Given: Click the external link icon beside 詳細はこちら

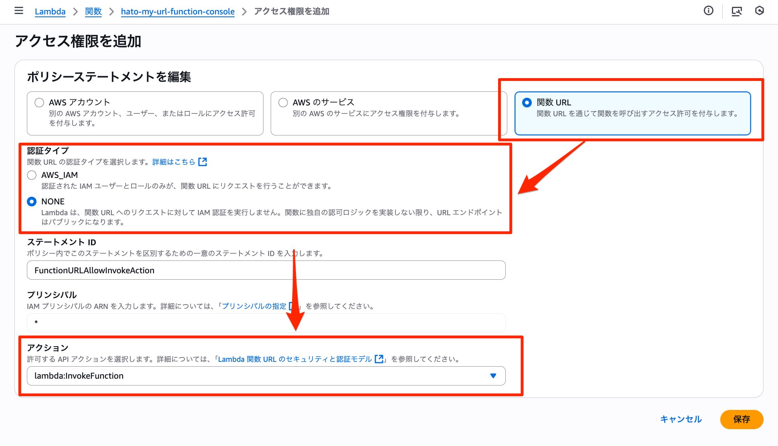Looking at the screenshot, I should tap(203, 161).
